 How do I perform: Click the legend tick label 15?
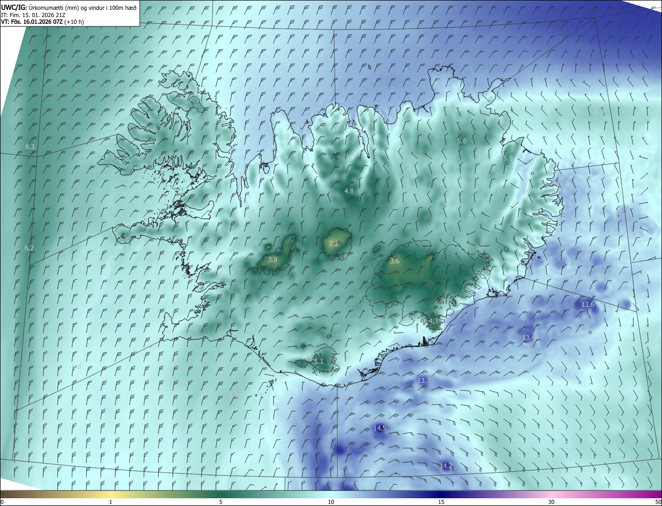441,502
